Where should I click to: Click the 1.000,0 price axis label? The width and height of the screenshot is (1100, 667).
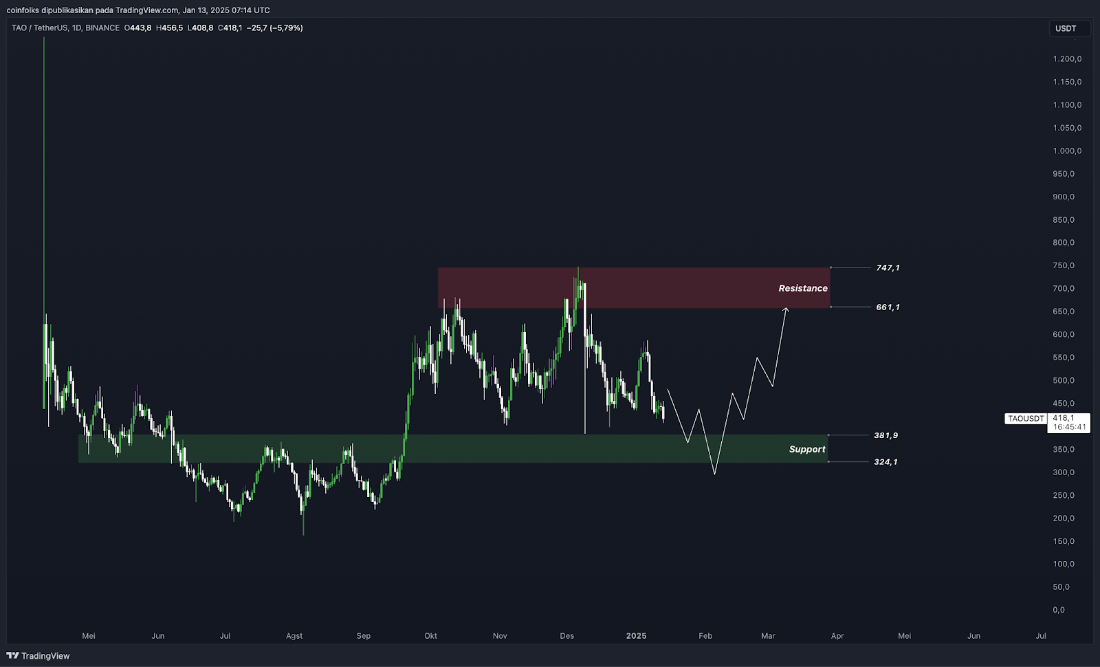pyautogui.click(x=1067, y=151)
